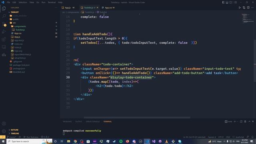The height and width of the screenshot is (144, 256).
Task: Open Explorer Views and More Actions ellipsis
Action: tap(56, 8)
